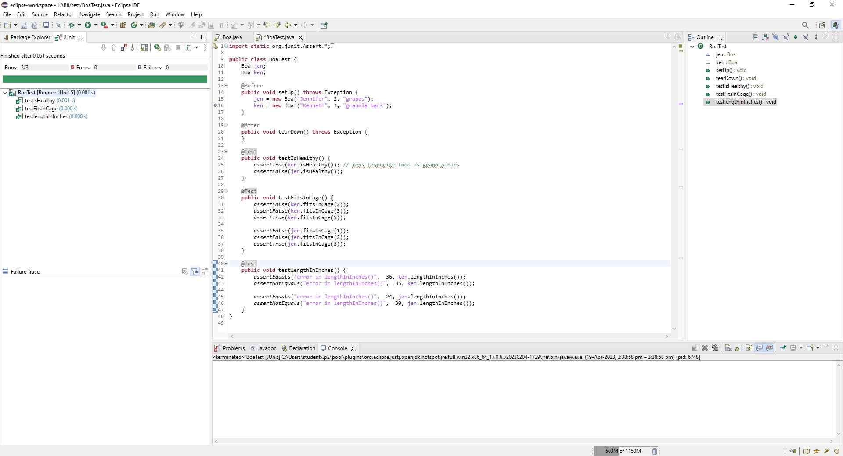Select the Save file icon
This screenshot has height=456, width=843.
(24, 25)
